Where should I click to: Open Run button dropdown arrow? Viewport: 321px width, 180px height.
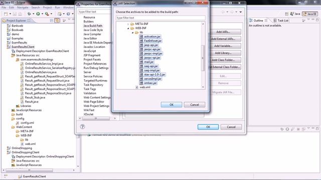click(42, 14)
